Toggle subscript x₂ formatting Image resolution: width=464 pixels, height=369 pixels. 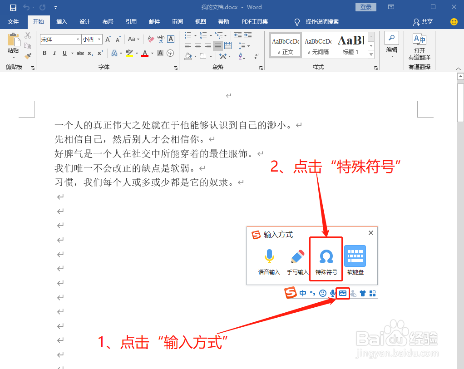point(90,53)
